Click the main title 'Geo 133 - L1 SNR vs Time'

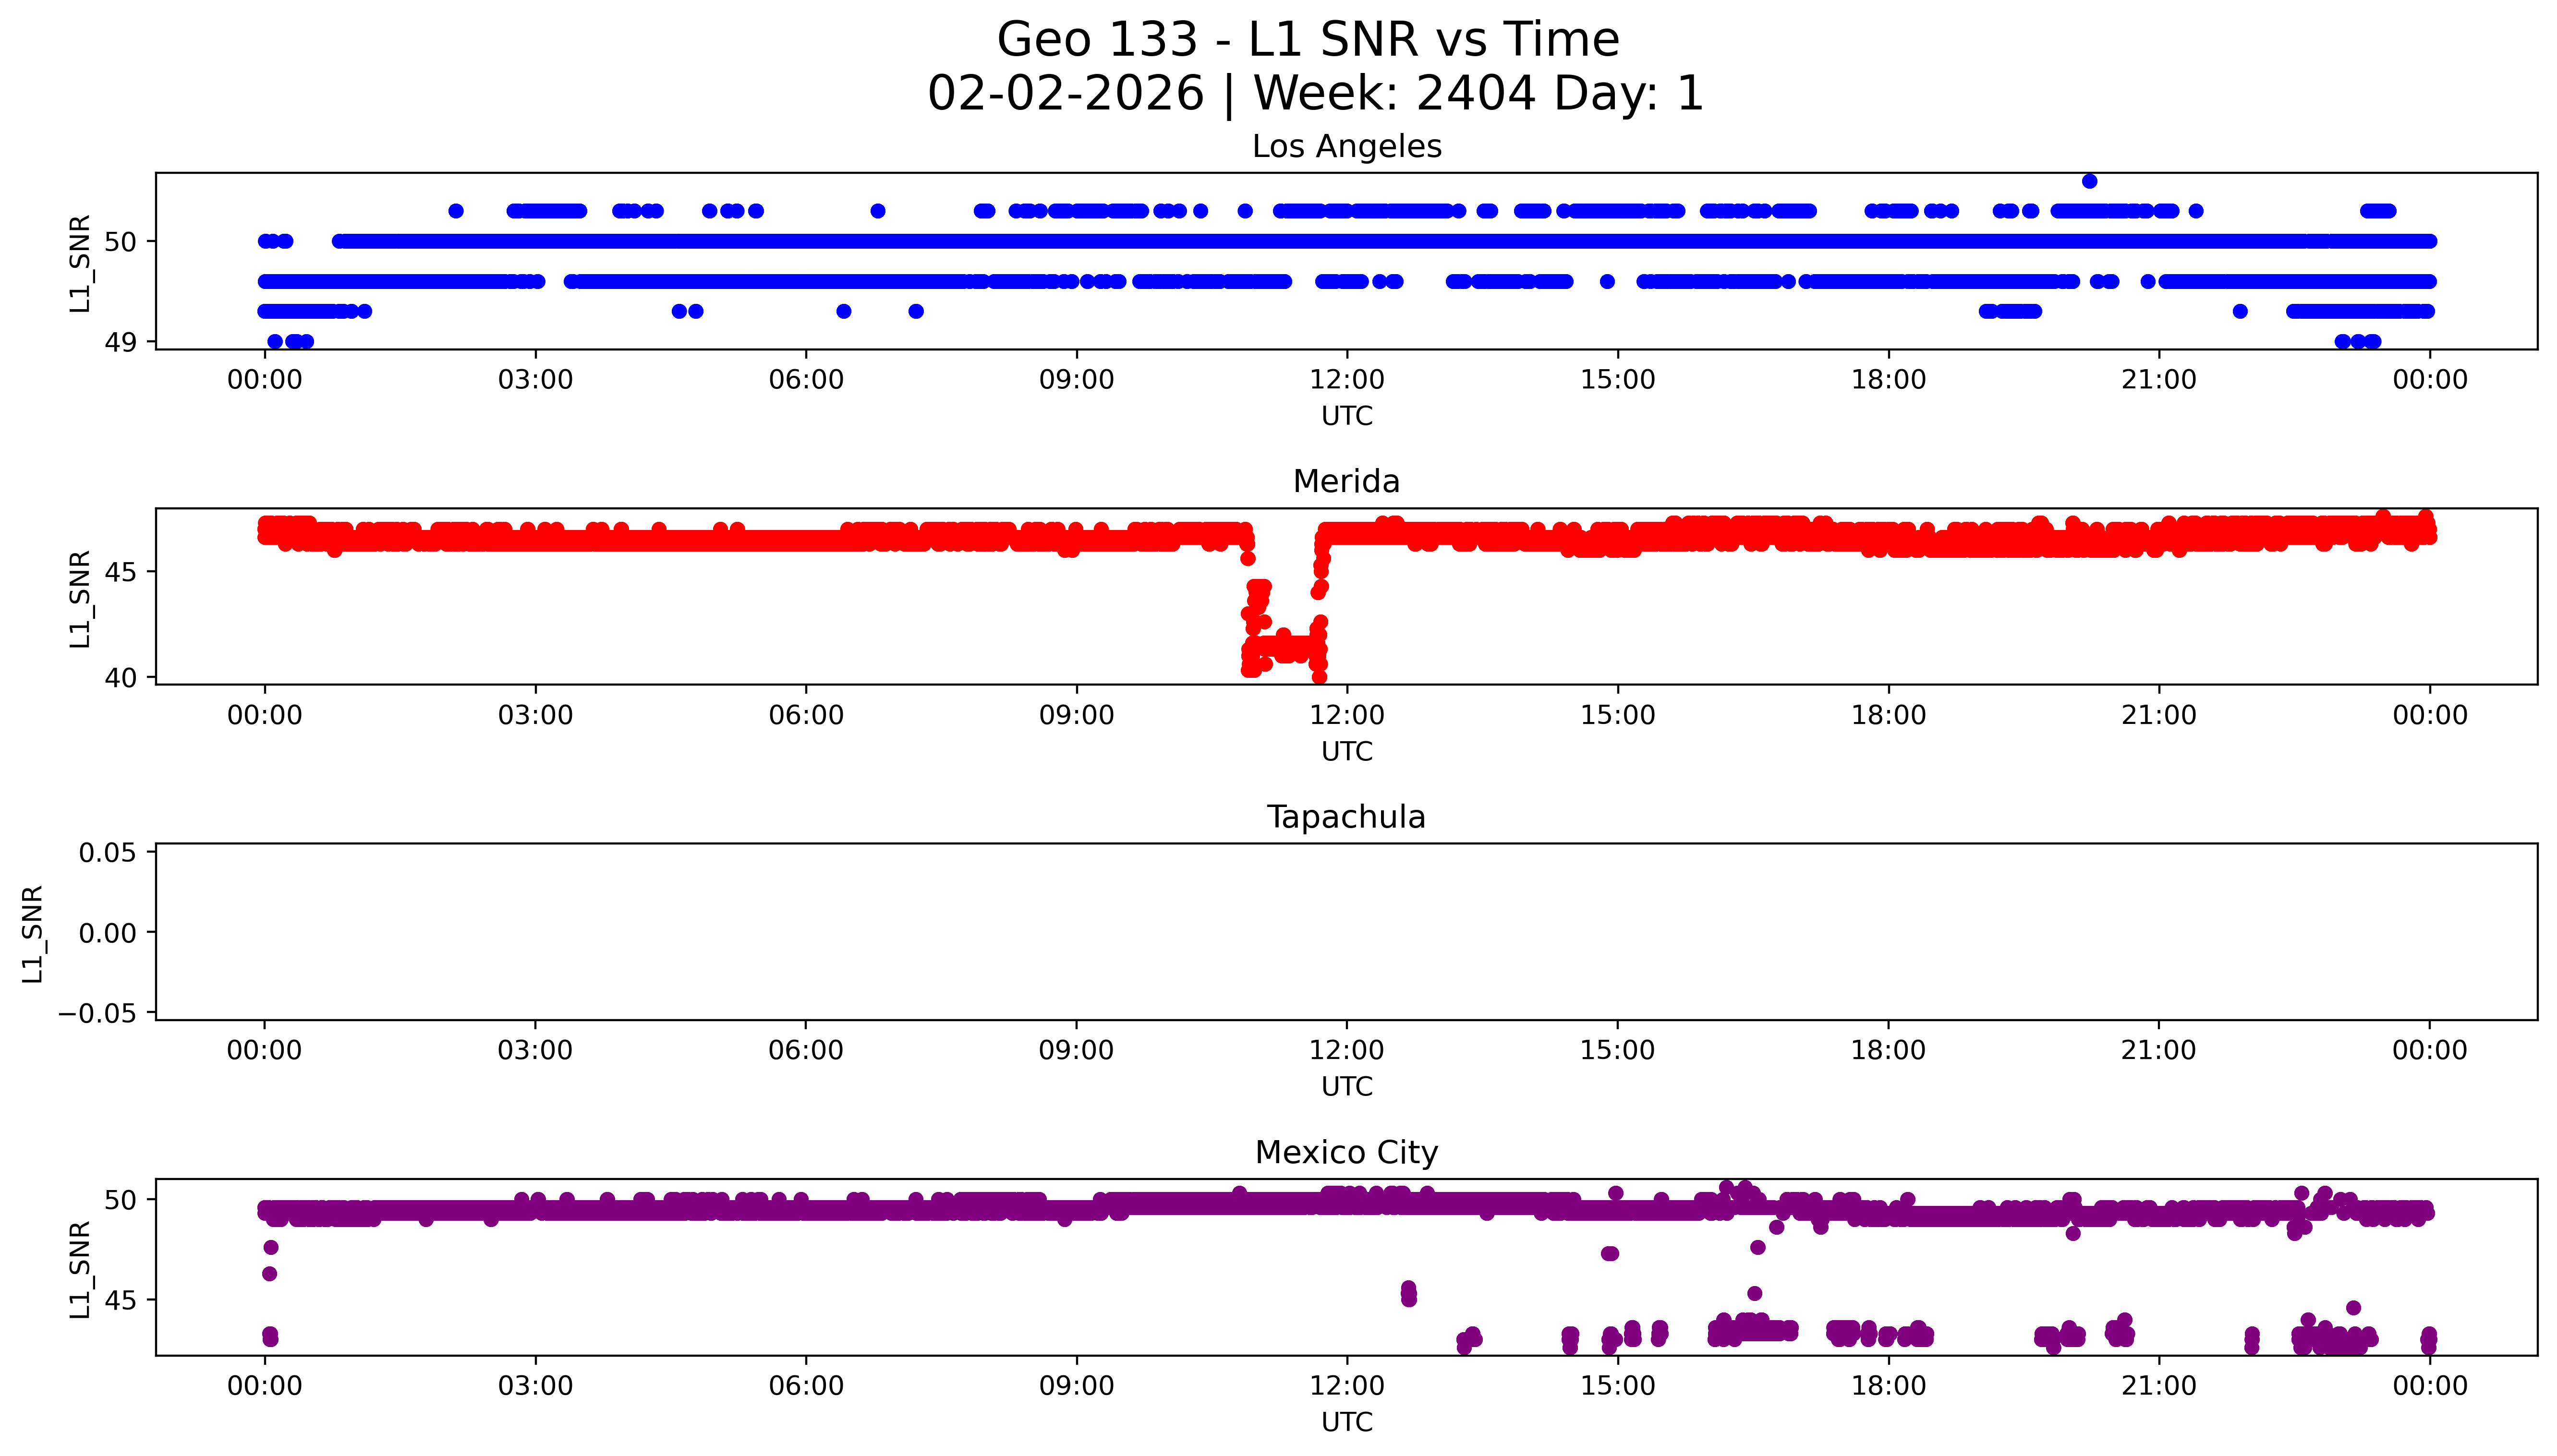[x=1308, y=40]
